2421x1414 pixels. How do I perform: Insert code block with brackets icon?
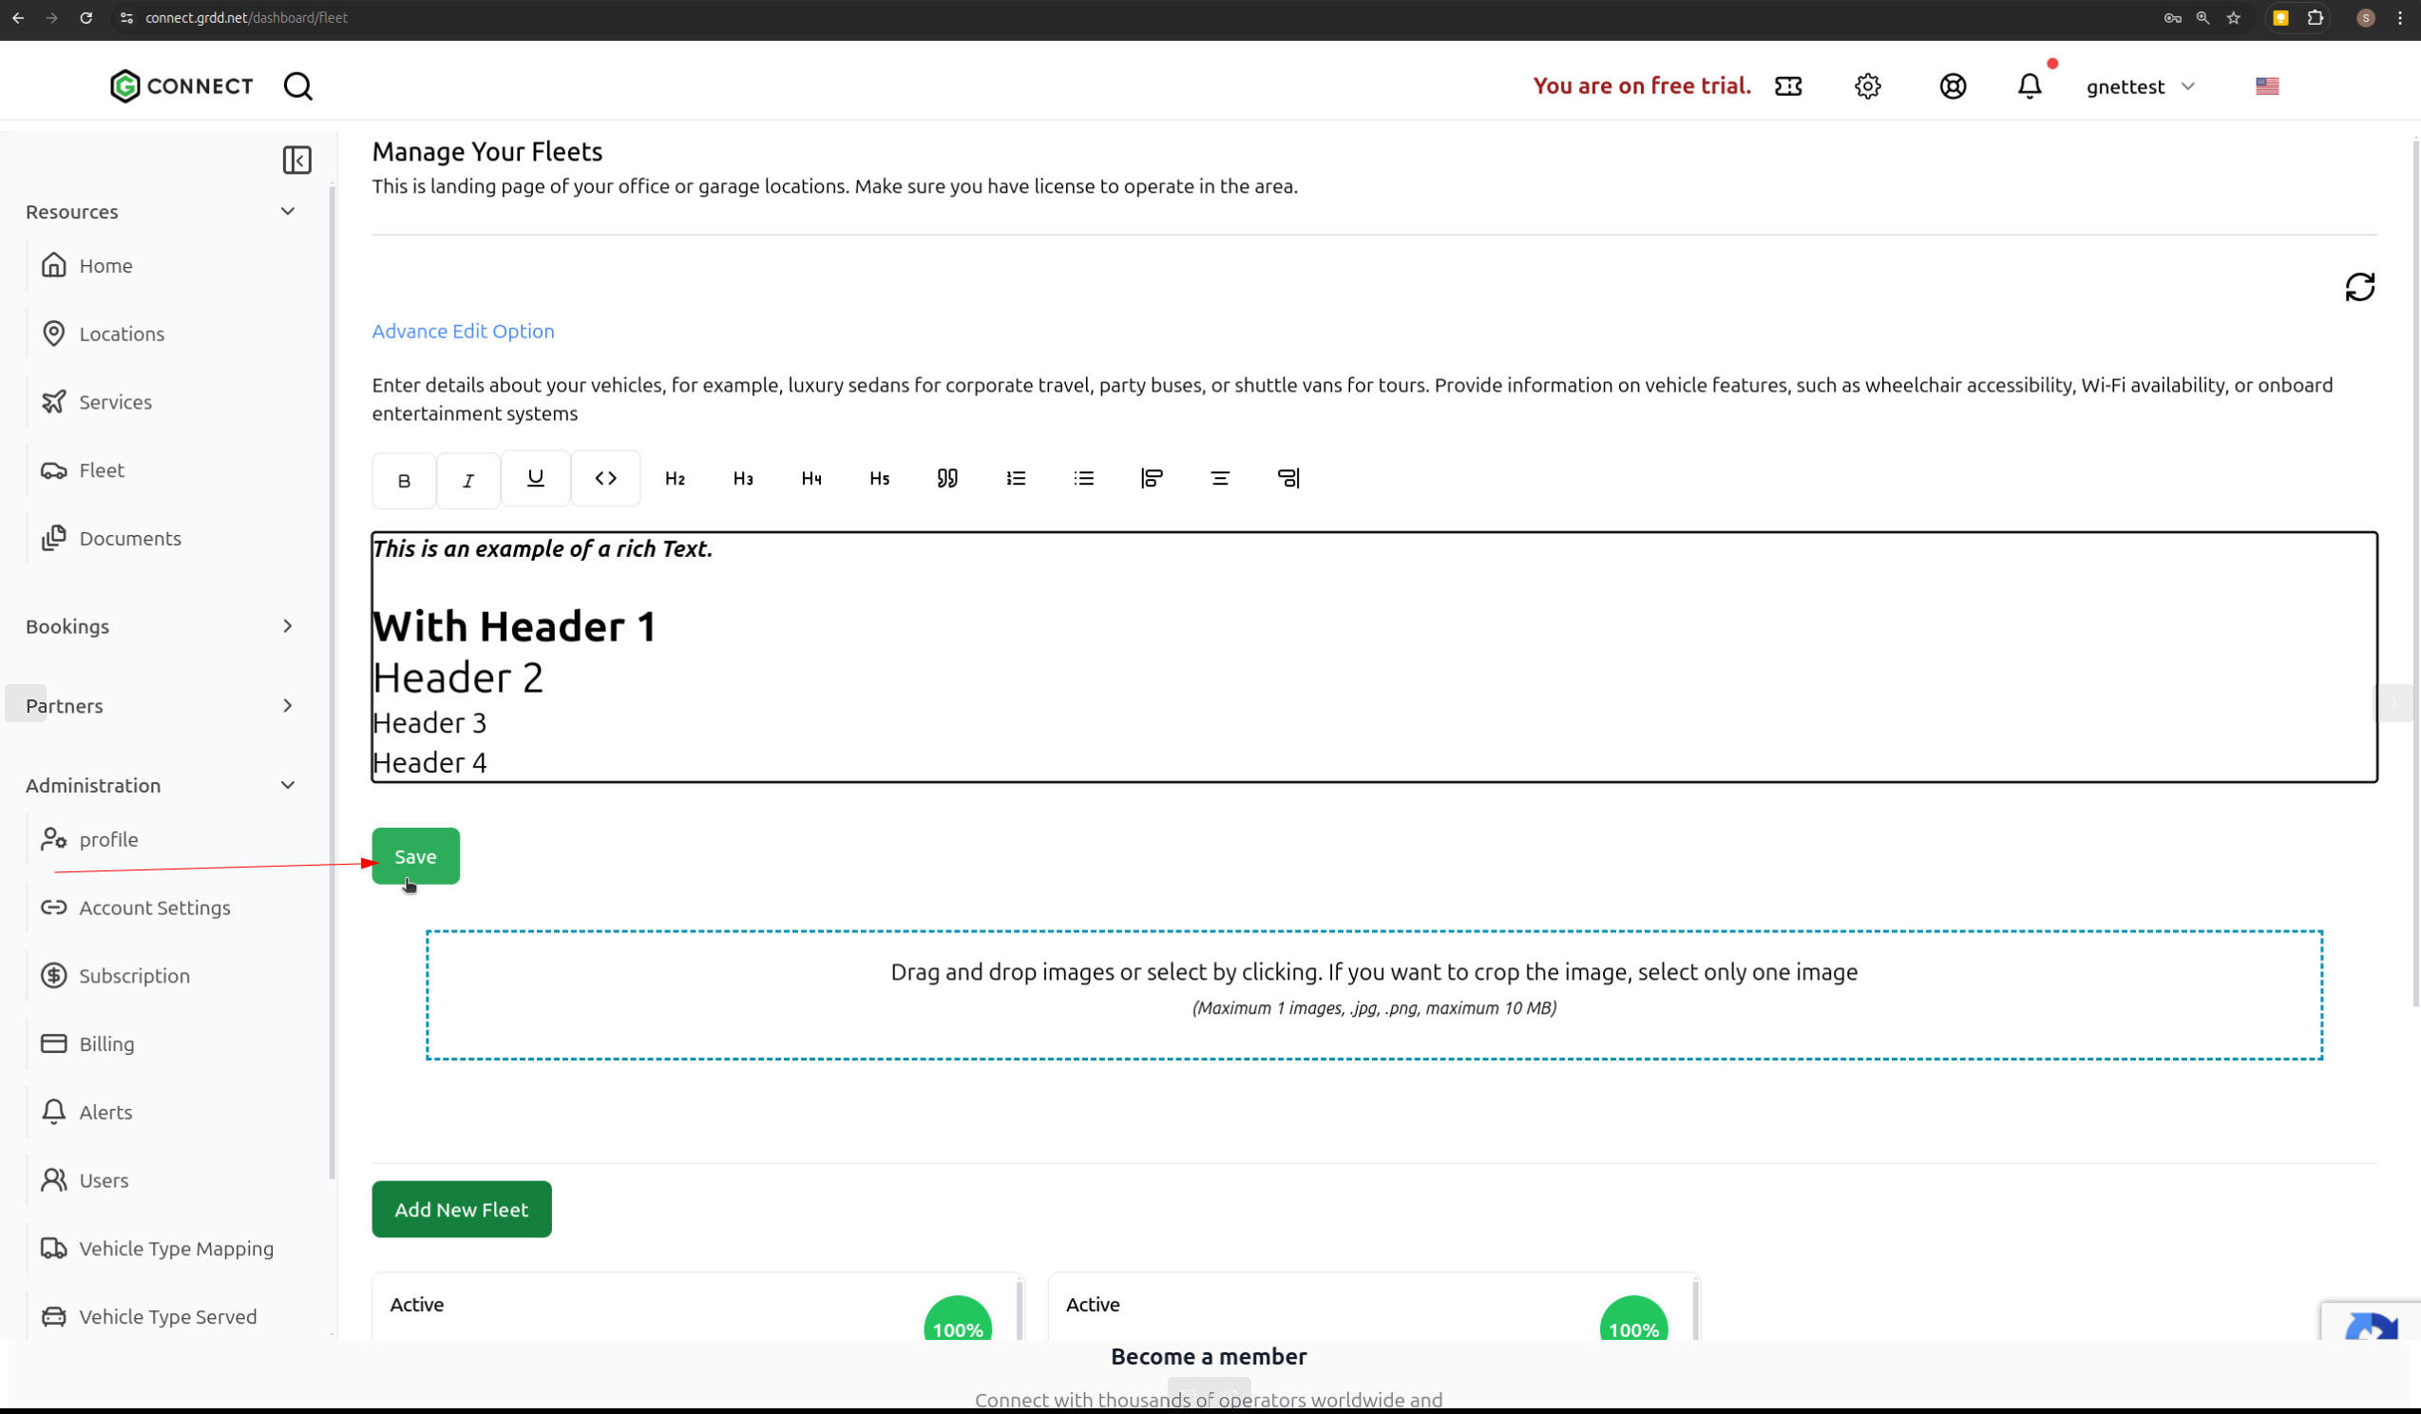pyautogui.click(x=605, y=477)
